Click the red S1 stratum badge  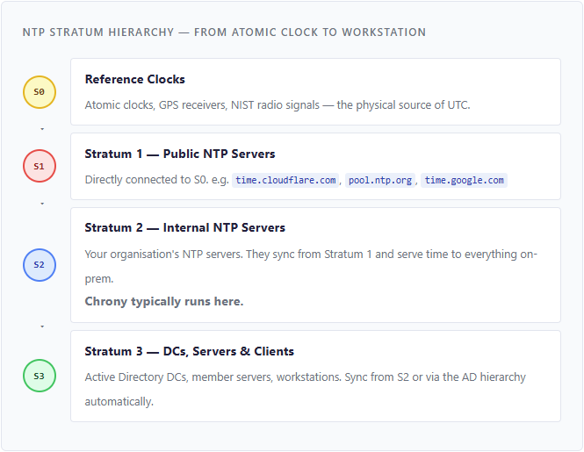point(40,166)
